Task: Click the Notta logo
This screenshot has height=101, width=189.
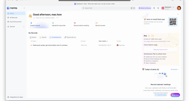Action: 12,8
